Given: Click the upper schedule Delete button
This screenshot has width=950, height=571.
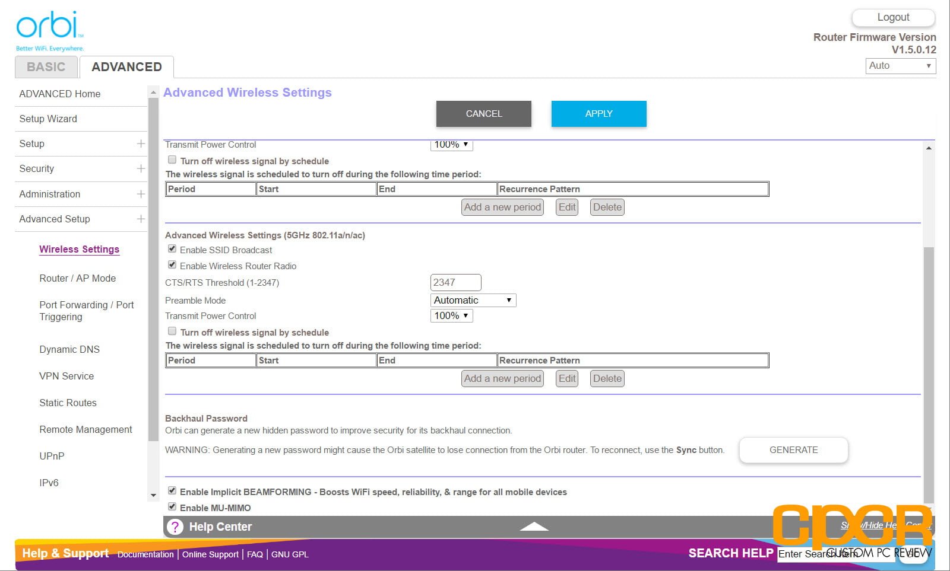Looking at the screenshot, I should tap(607, 207).
